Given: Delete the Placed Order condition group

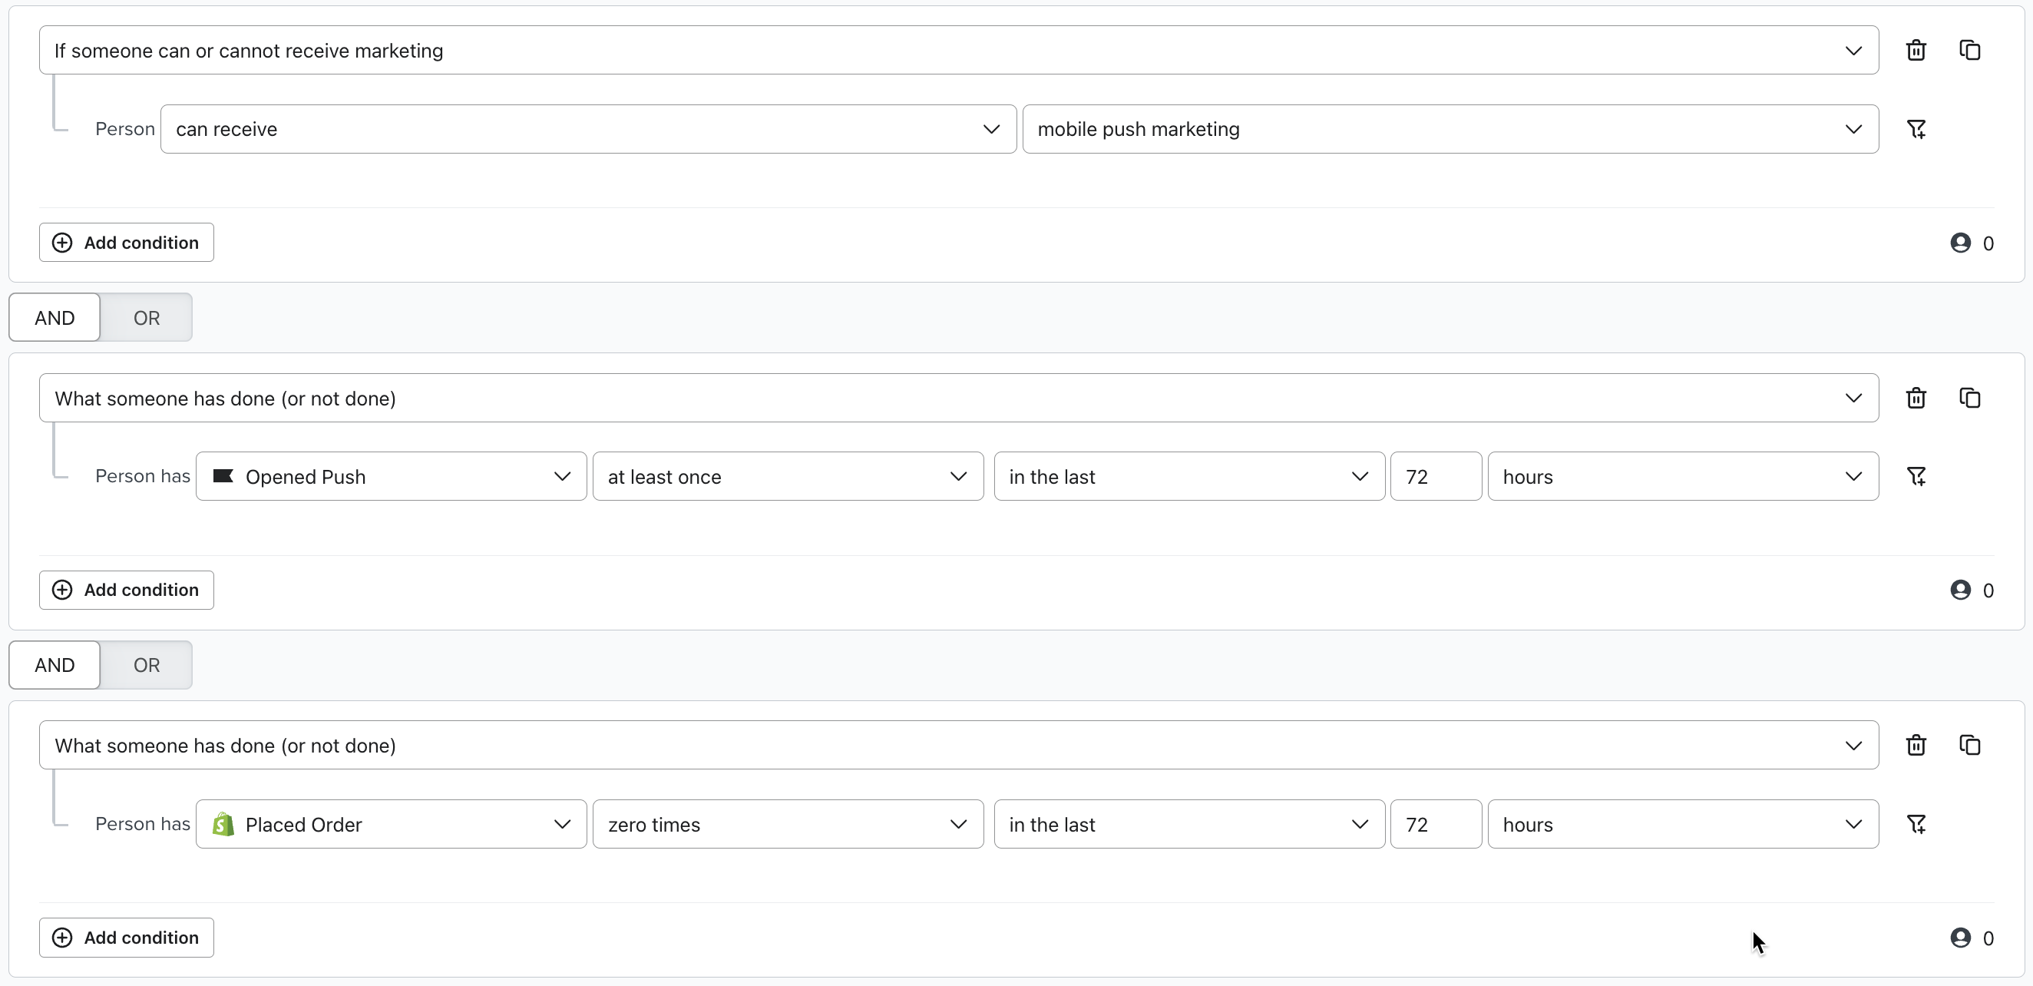Looking at the screenshot, I should coord(1916,745).
